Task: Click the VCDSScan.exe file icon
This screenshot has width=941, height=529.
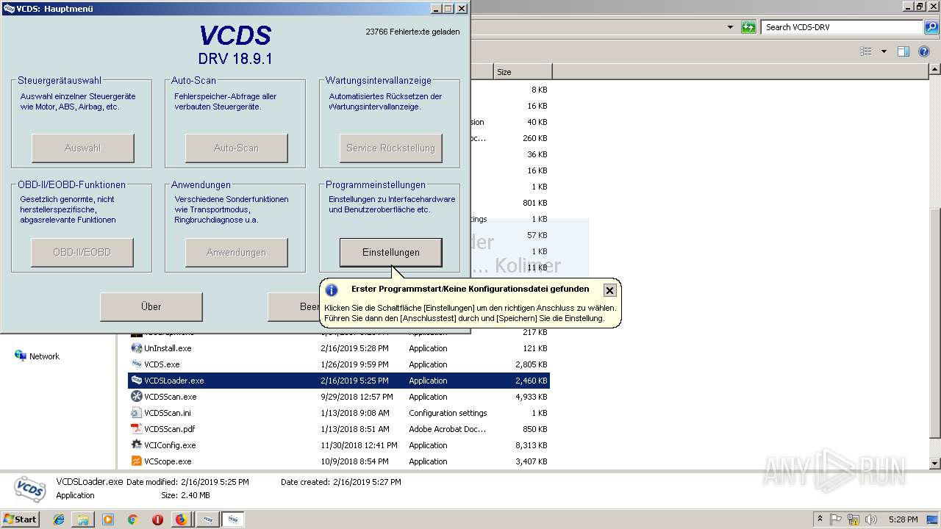Action: pyautogui.click(x=136, y=397)
